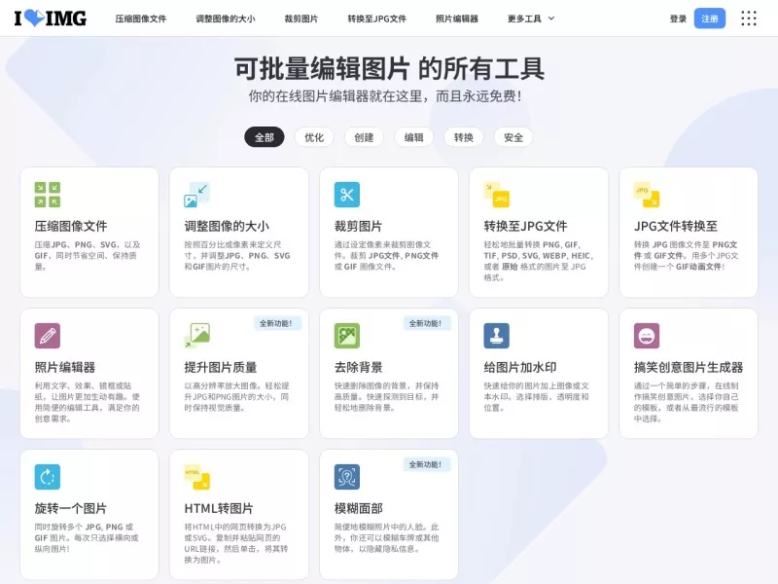This screenshot has height=584, width=778.
Task: Click 全新功能! badge on 去除背景 card
Action: coord(427,323)
